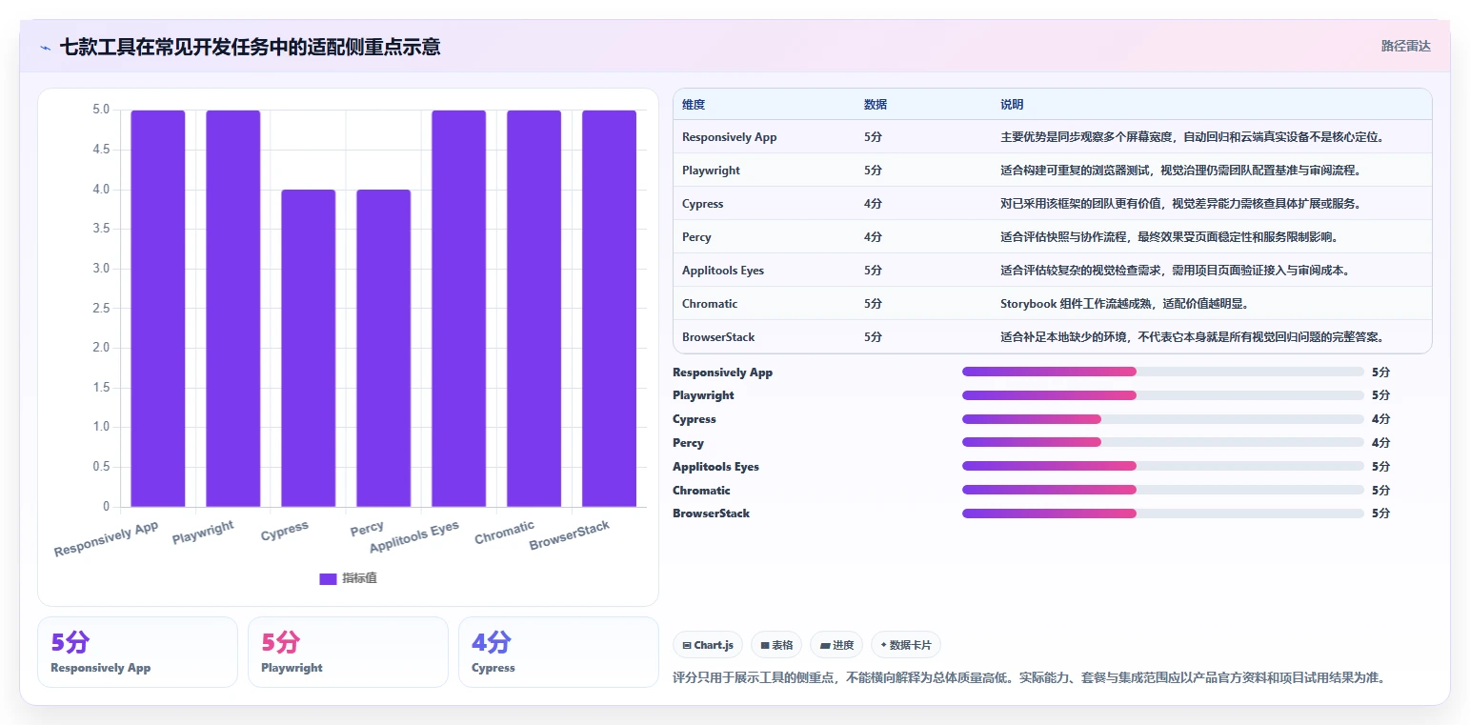The width and height of the screenshot is (1470, 725).
Task: Click the Percy bar in the chart
Action: coord(384,348)
